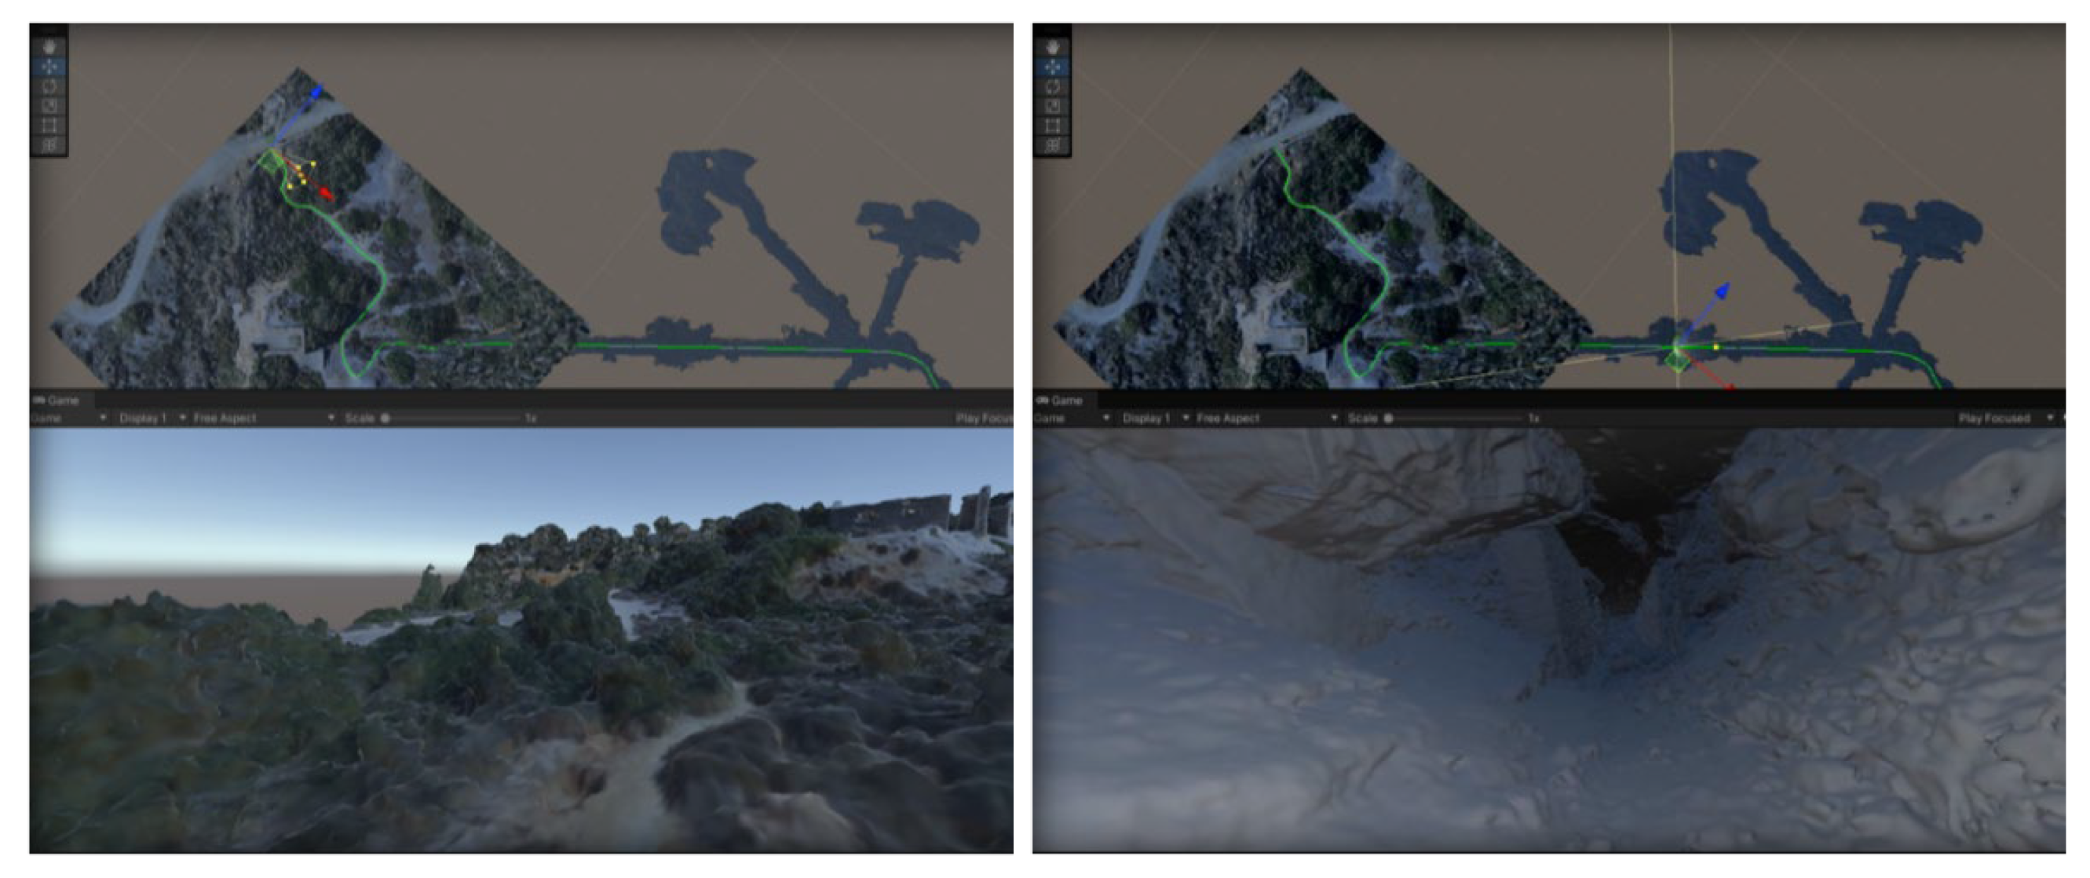Select Hand tool in right scene toolbar
2090x878 pixels.
[x=1052, y=47]
